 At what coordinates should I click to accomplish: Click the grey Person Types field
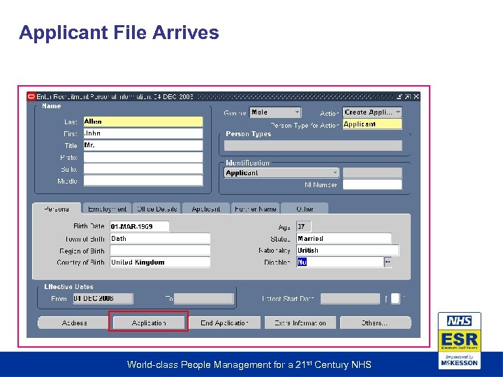(313, 145)
